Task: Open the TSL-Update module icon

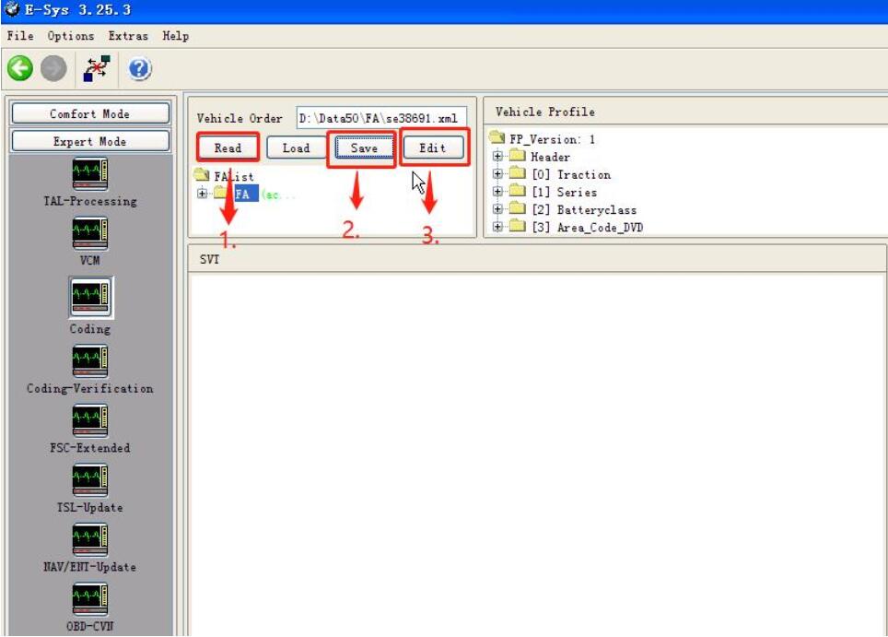Action: (x=90, y=480)
